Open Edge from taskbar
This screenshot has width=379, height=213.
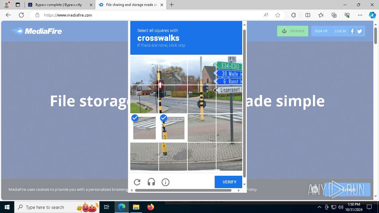(x=122, y=207)
